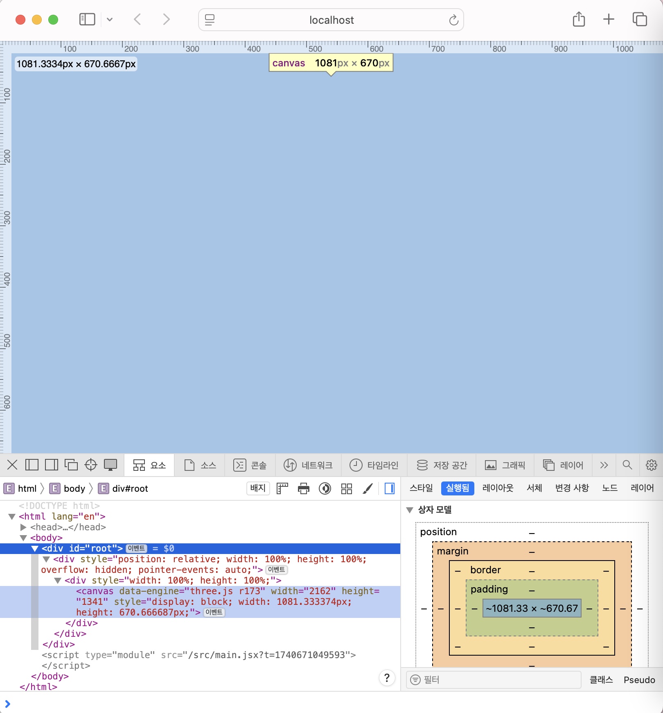Image resolution: width=663 pixels, height=713 pixels.
Task: Click the ~1081.33 × ~670.67 content box
Action: (532, 609)
